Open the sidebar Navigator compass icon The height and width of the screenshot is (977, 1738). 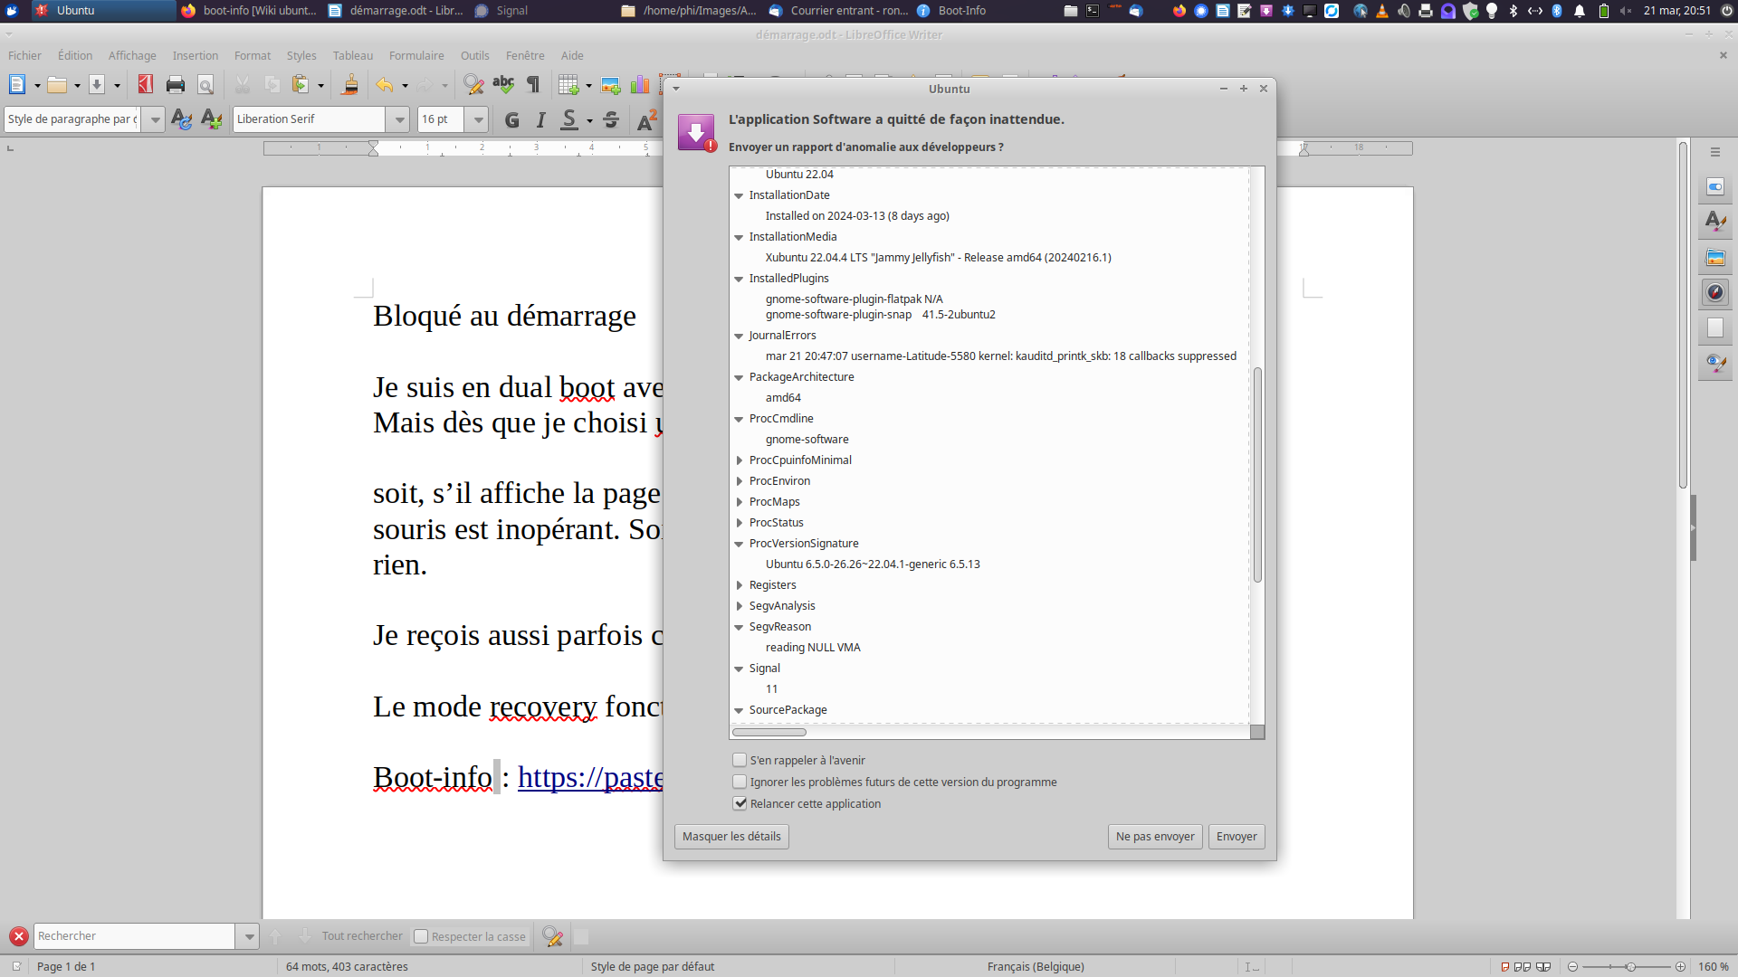1714,292
